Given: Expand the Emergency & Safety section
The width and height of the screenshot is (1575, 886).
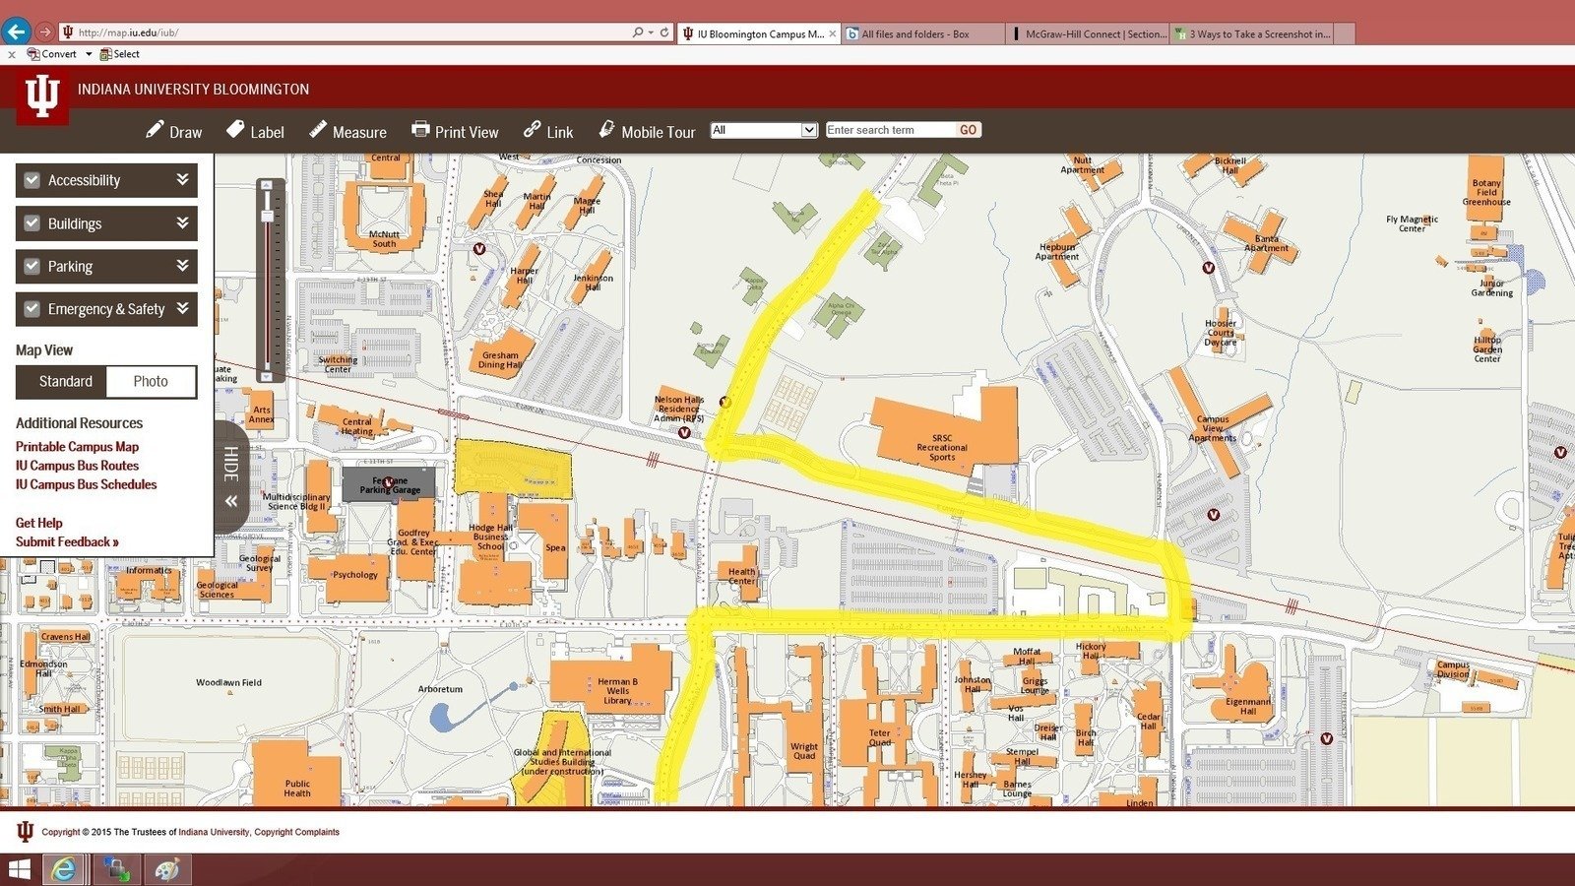Looking at the screenshot, I should coord(182,308).
